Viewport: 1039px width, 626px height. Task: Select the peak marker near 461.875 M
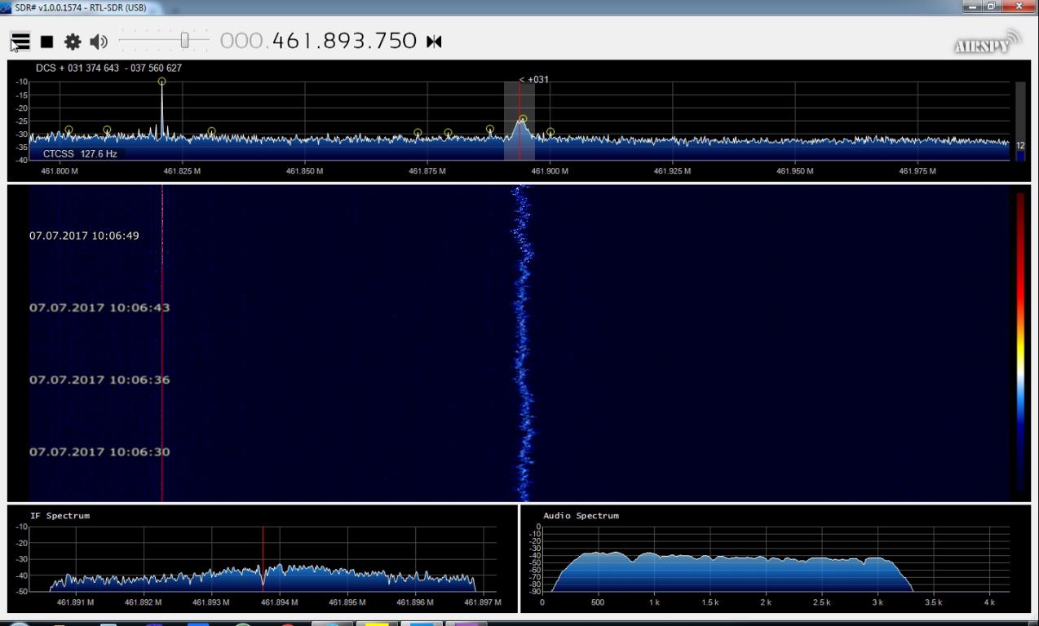click(x=418, y=133)
